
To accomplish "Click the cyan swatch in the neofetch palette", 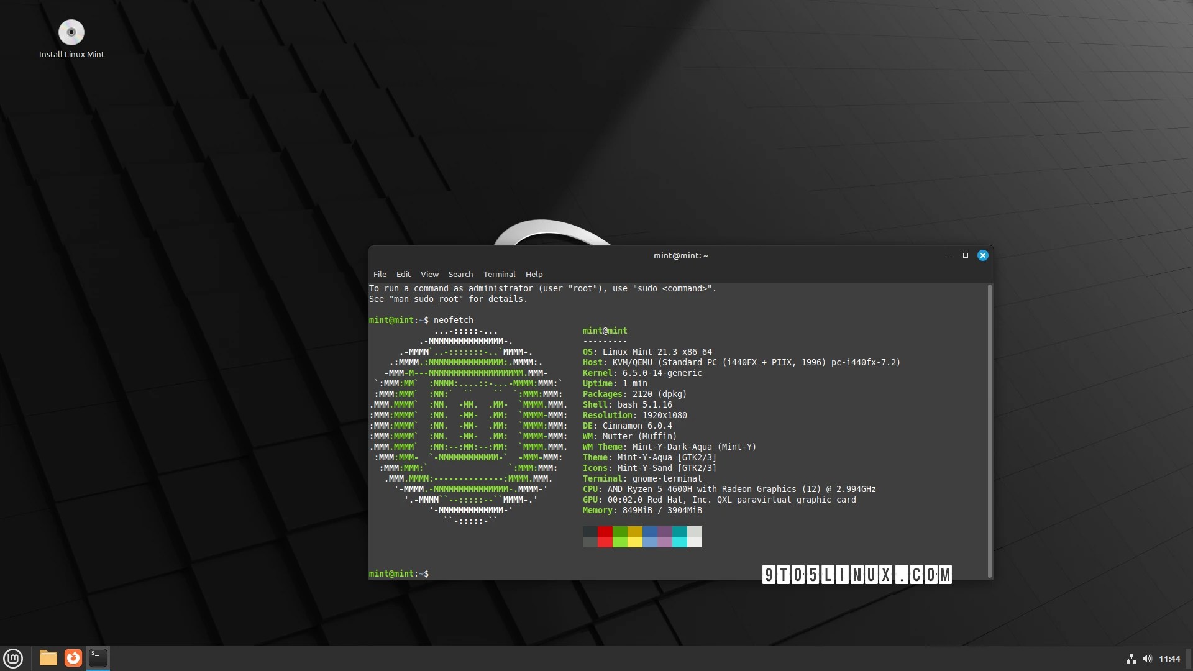I will pyautogui.click(x=680, y=537).
